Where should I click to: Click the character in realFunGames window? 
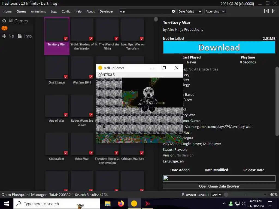point(149,99)
